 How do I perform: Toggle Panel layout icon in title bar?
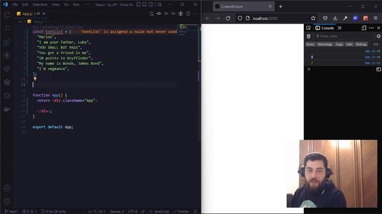tap(144, 4)
